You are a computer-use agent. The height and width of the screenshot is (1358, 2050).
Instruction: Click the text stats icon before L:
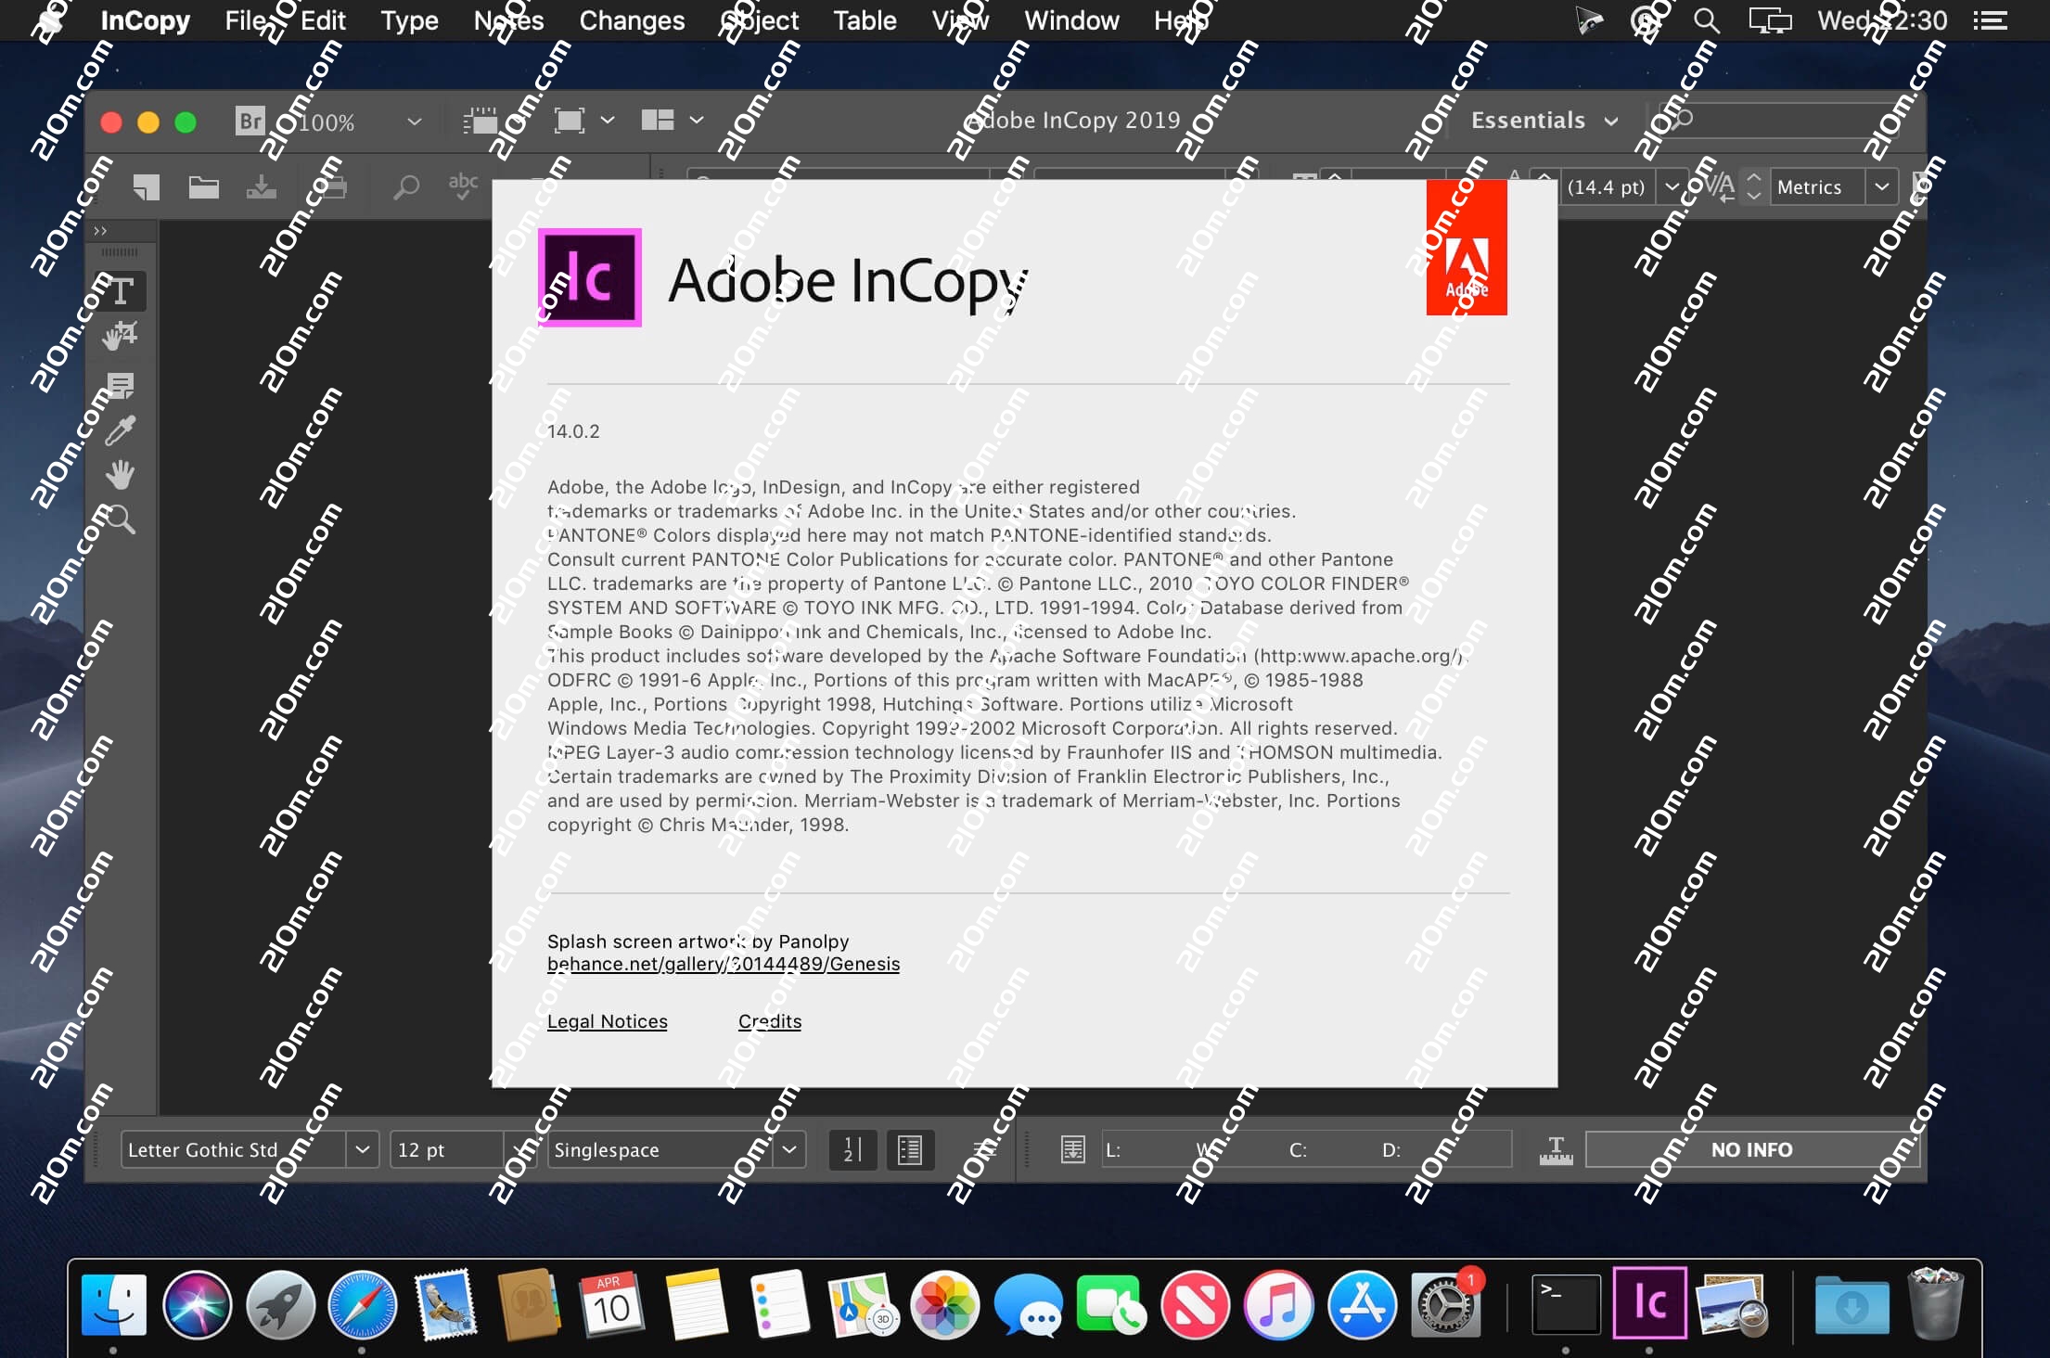(1073, 1150)
